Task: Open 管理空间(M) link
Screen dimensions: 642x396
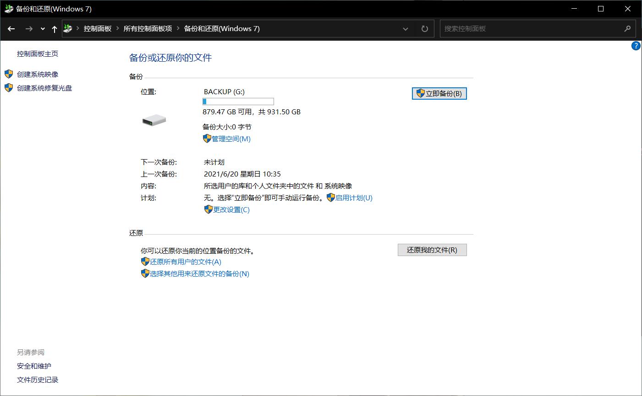Action: (x=231, y=139)
